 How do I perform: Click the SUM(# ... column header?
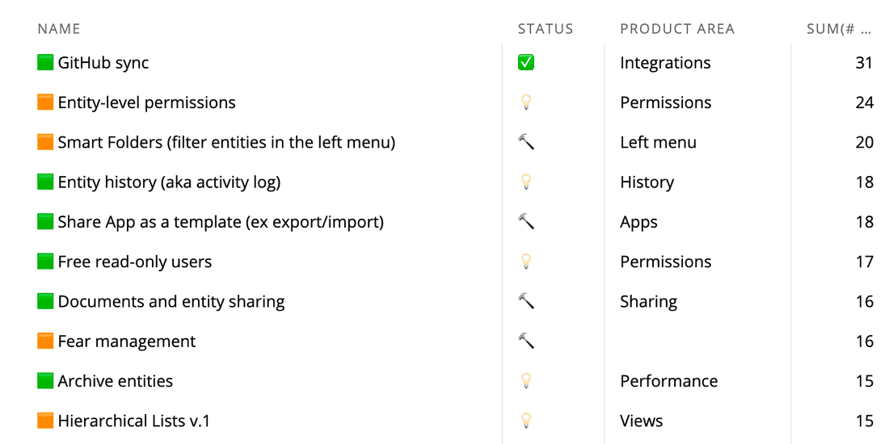[x=839, y=29]
